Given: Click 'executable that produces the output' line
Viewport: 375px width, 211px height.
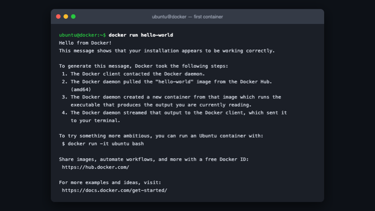Looking at the screenshot, I should (161, 105).
